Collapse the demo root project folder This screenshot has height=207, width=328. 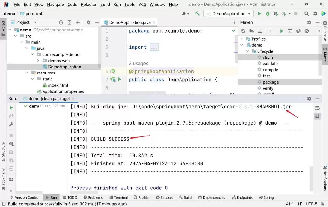click(10, 30)
